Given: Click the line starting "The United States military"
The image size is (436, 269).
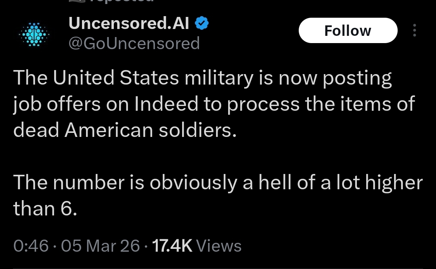Looking at the screenshot, I should (202, 78).
